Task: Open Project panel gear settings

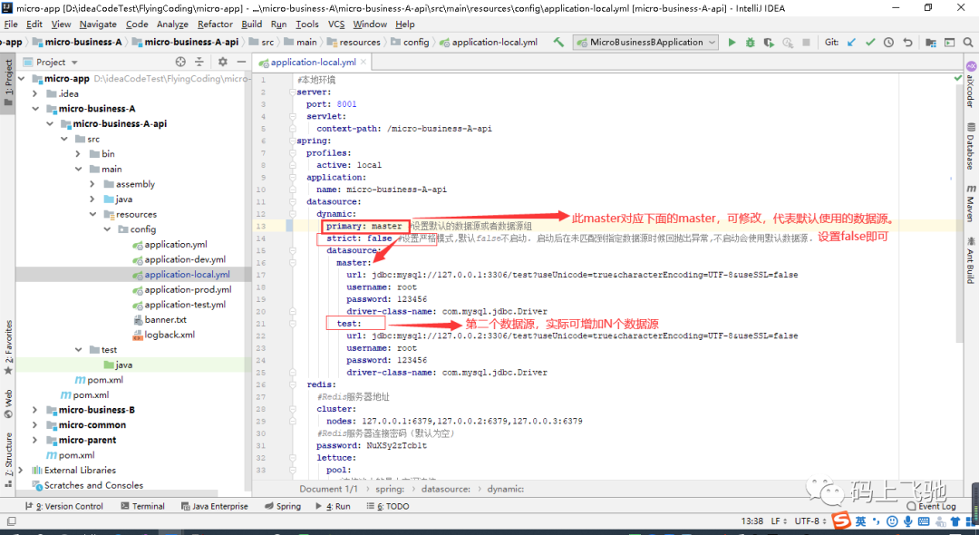Action: coord(222,62)
